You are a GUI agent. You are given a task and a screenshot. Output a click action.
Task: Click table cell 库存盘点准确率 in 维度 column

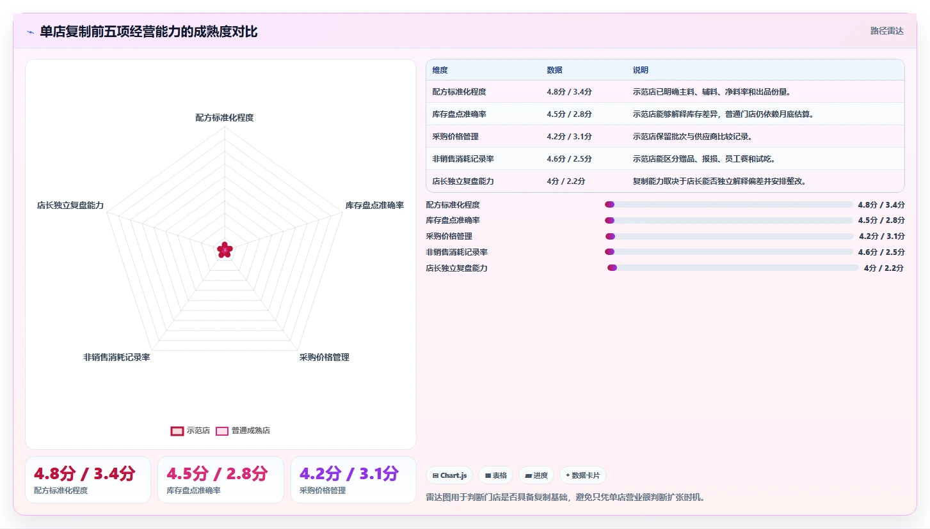(459, 114)
